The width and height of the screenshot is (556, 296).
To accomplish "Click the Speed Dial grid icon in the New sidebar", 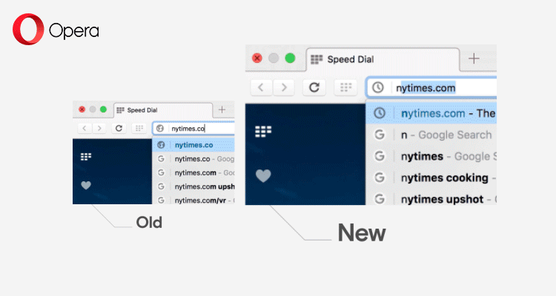I will [263, 132].
